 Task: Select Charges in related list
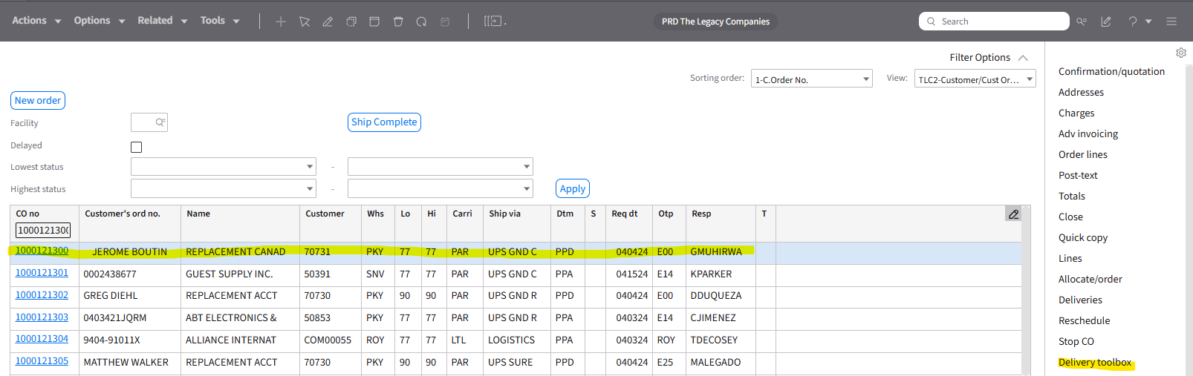click(1076, 113)
